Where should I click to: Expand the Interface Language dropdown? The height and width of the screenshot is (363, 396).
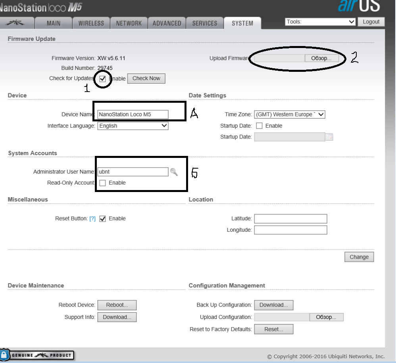click(x=133, y=126)
